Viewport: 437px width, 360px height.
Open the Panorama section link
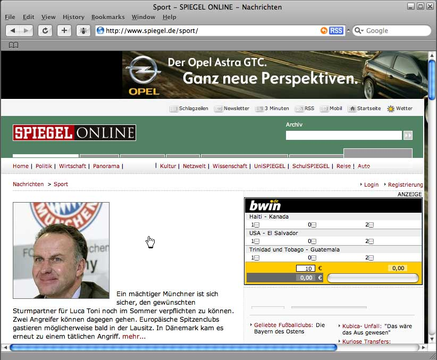pos(106,166)
